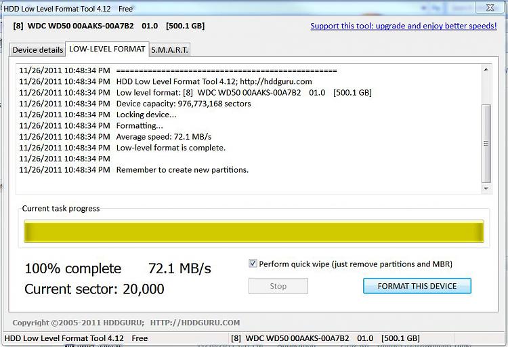Click the '100% complete' status text
The image size is (508, 347).
click(x=73, y=268)
